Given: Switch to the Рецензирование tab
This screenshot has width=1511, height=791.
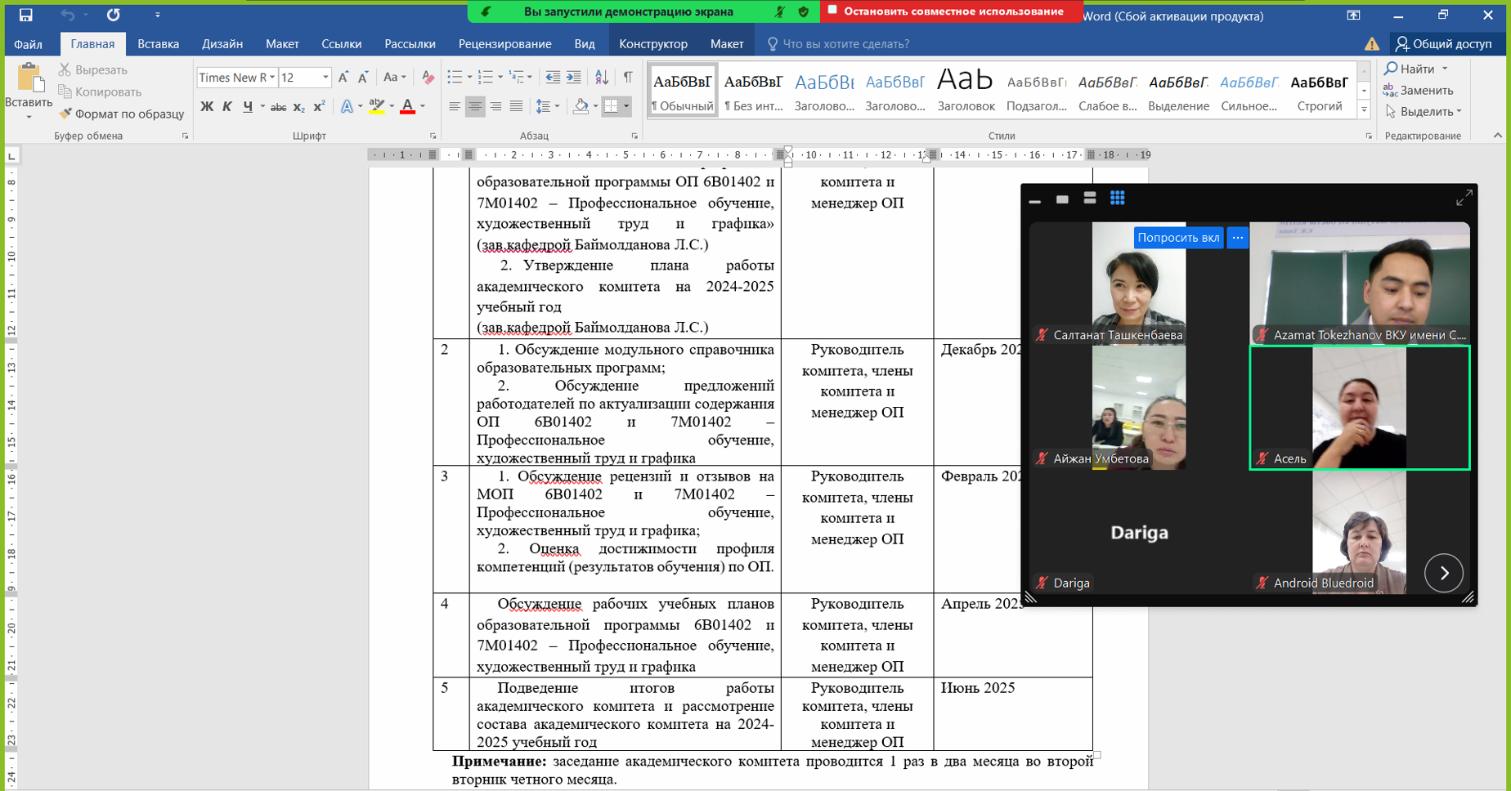Looking at the screenshot, I should [x=504, y=44].
